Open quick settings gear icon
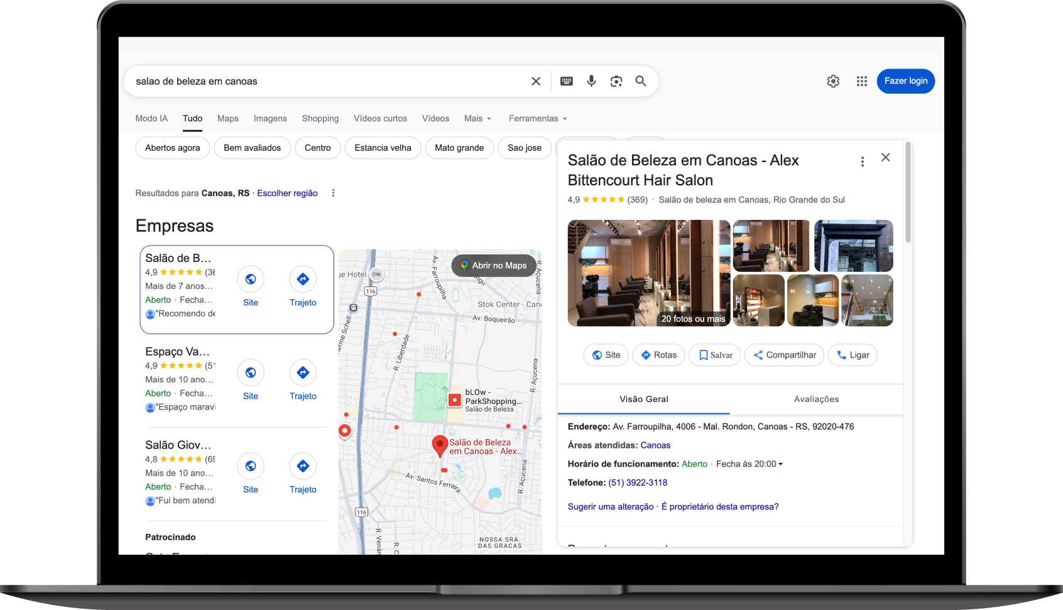 (833, 81)
